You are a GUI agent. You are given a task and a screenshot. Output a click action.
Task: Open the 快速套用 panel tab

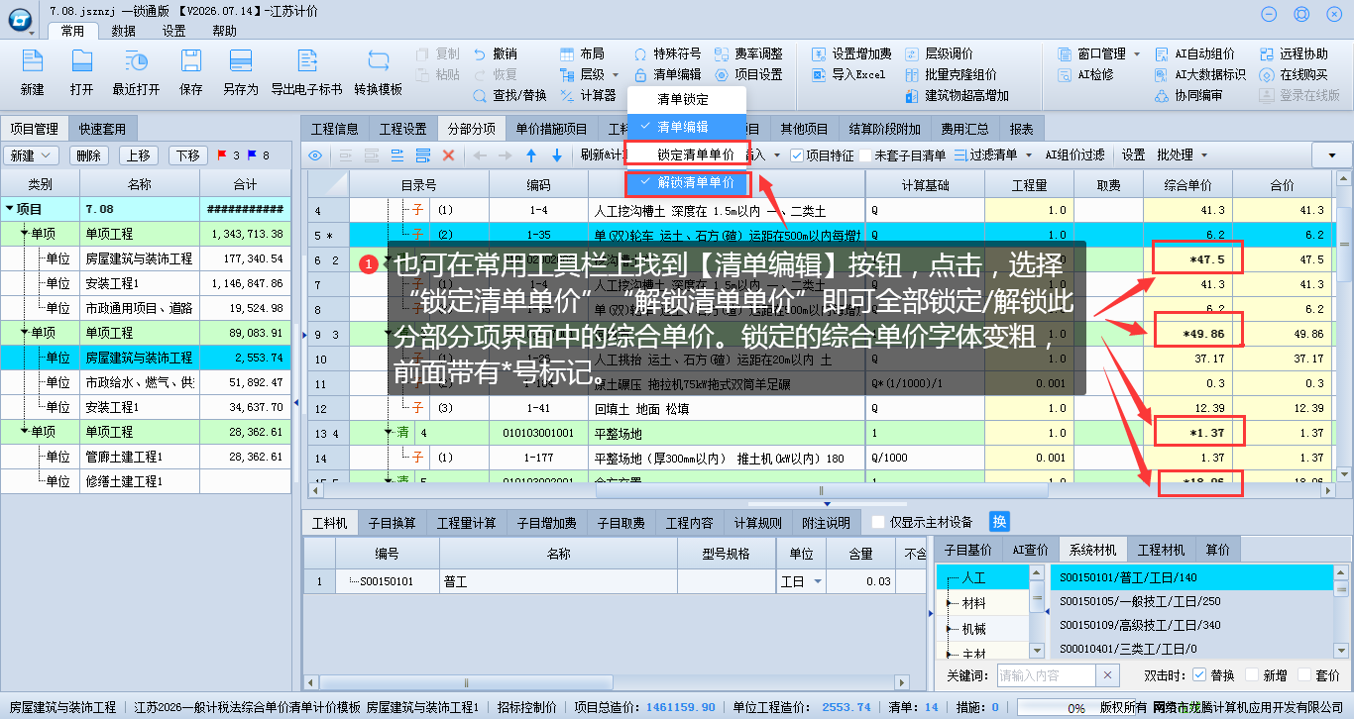coord(103,128)
